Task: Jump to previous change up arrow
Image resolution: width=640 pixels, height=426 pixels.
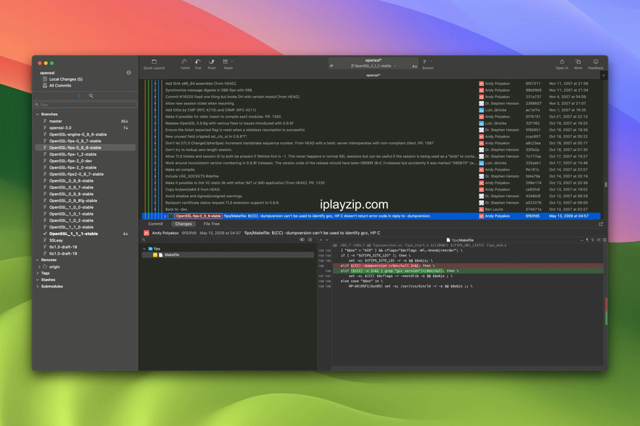Action: coord(321,240)
